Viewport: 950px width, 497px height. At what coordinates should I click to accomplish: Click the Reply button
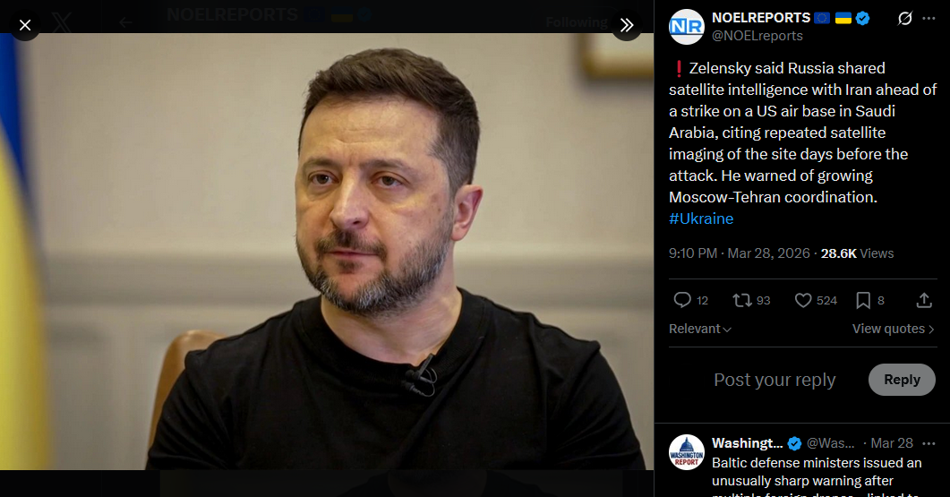click(902, 380)
